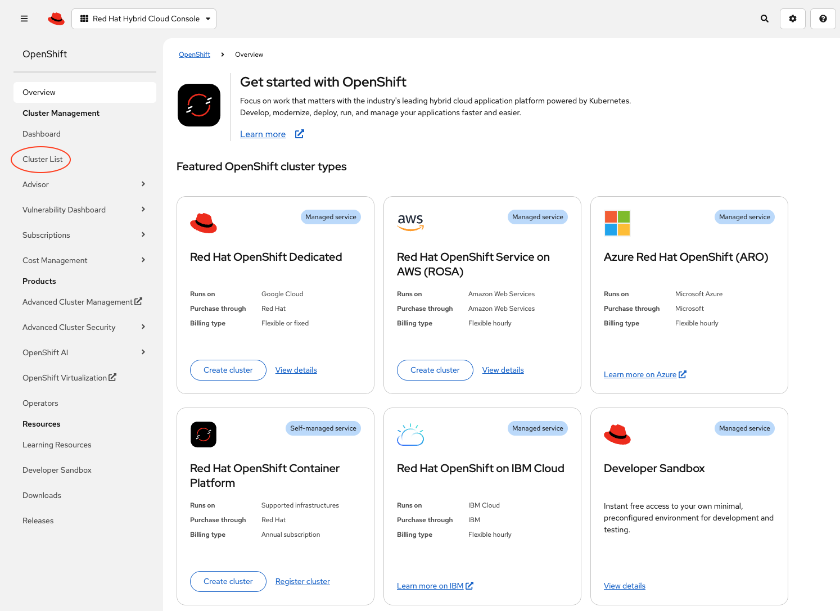Open the help question mark icon
The width and height of the screenshot is (840, 611).
click(823, 19)
